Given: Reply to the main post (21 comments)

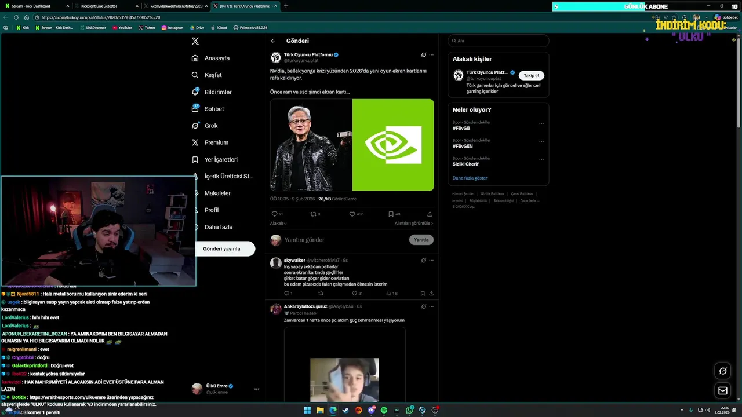Looking at the screenshot, I should click(x=276, y=214).
